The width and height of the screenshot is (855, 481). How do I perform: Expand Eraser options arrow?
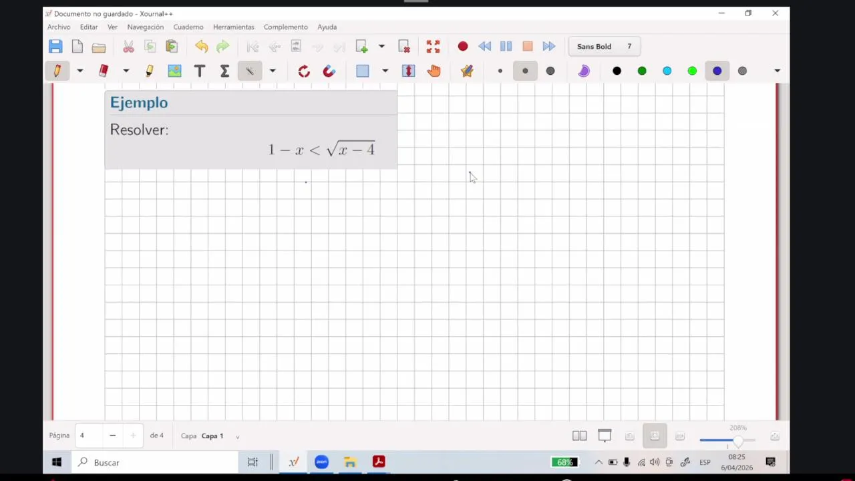pyautogui.click(x=126, y=71)
